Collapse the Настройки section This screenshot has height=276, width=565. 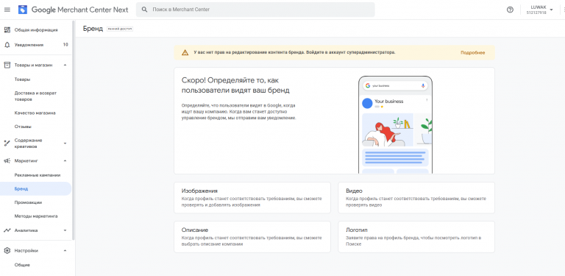65,250
